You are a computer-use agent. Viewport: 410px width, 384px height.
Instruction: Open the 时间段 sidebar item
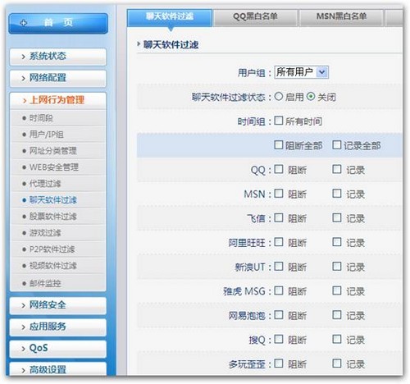click(58, 118)
